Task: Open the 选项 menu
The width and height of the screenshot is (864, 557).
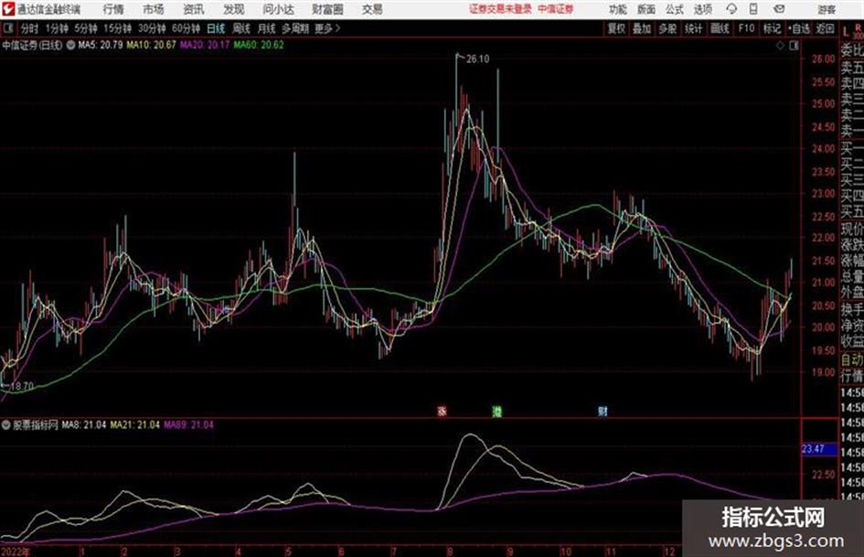Action: [702, 9]
